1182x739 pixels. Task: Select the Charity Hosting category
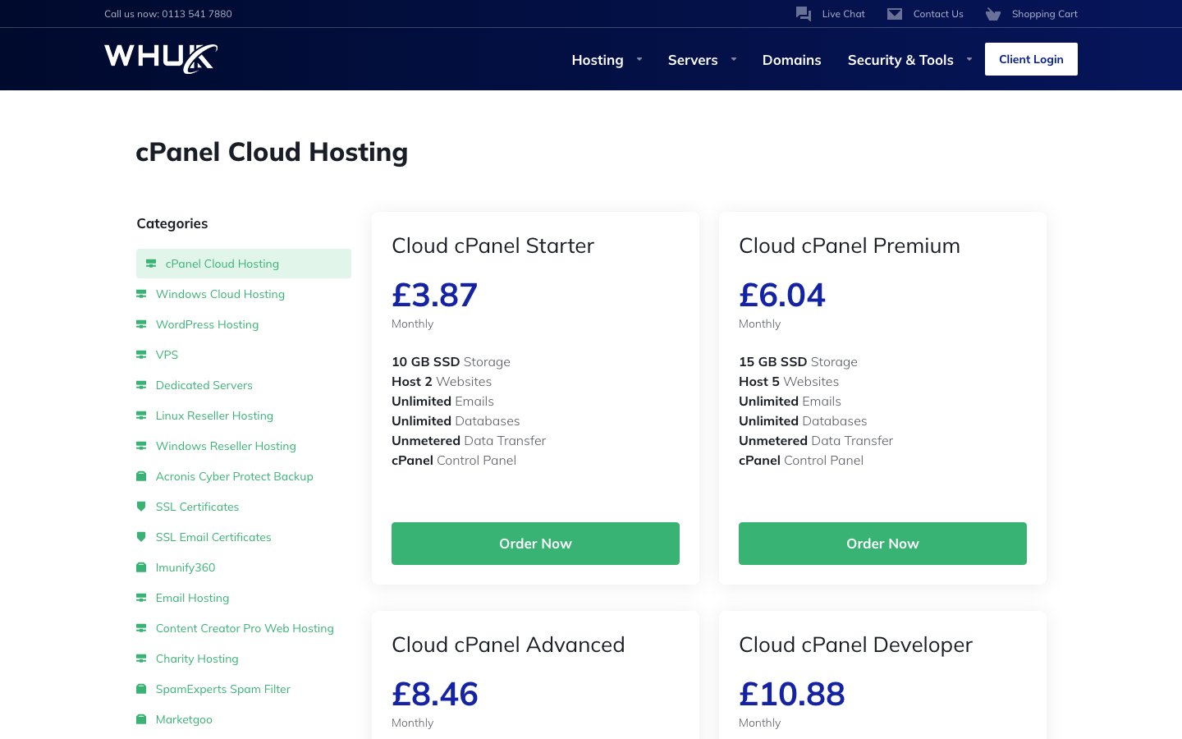coord(197,659)
